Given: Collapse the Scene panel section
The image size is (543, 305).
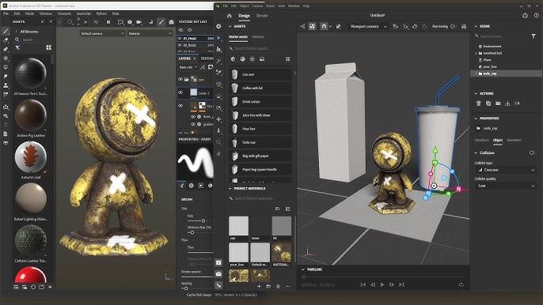Looking at the screenshot, I should pos(476,26).
